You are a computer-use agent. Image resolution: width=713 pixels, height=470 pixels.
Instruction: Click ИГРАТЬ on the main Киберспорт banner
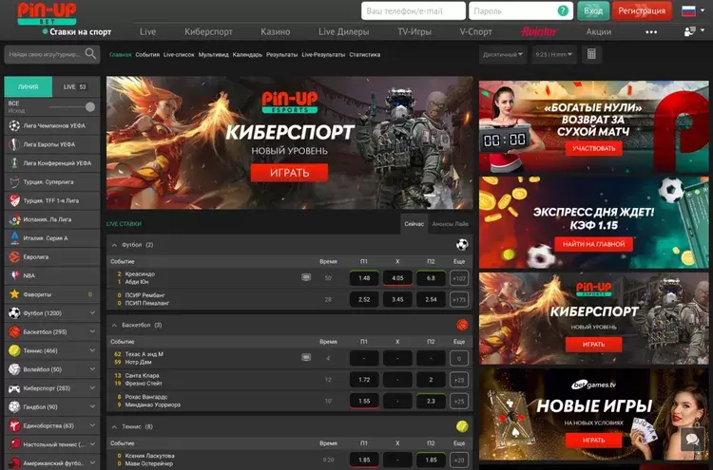coord(289,173)
